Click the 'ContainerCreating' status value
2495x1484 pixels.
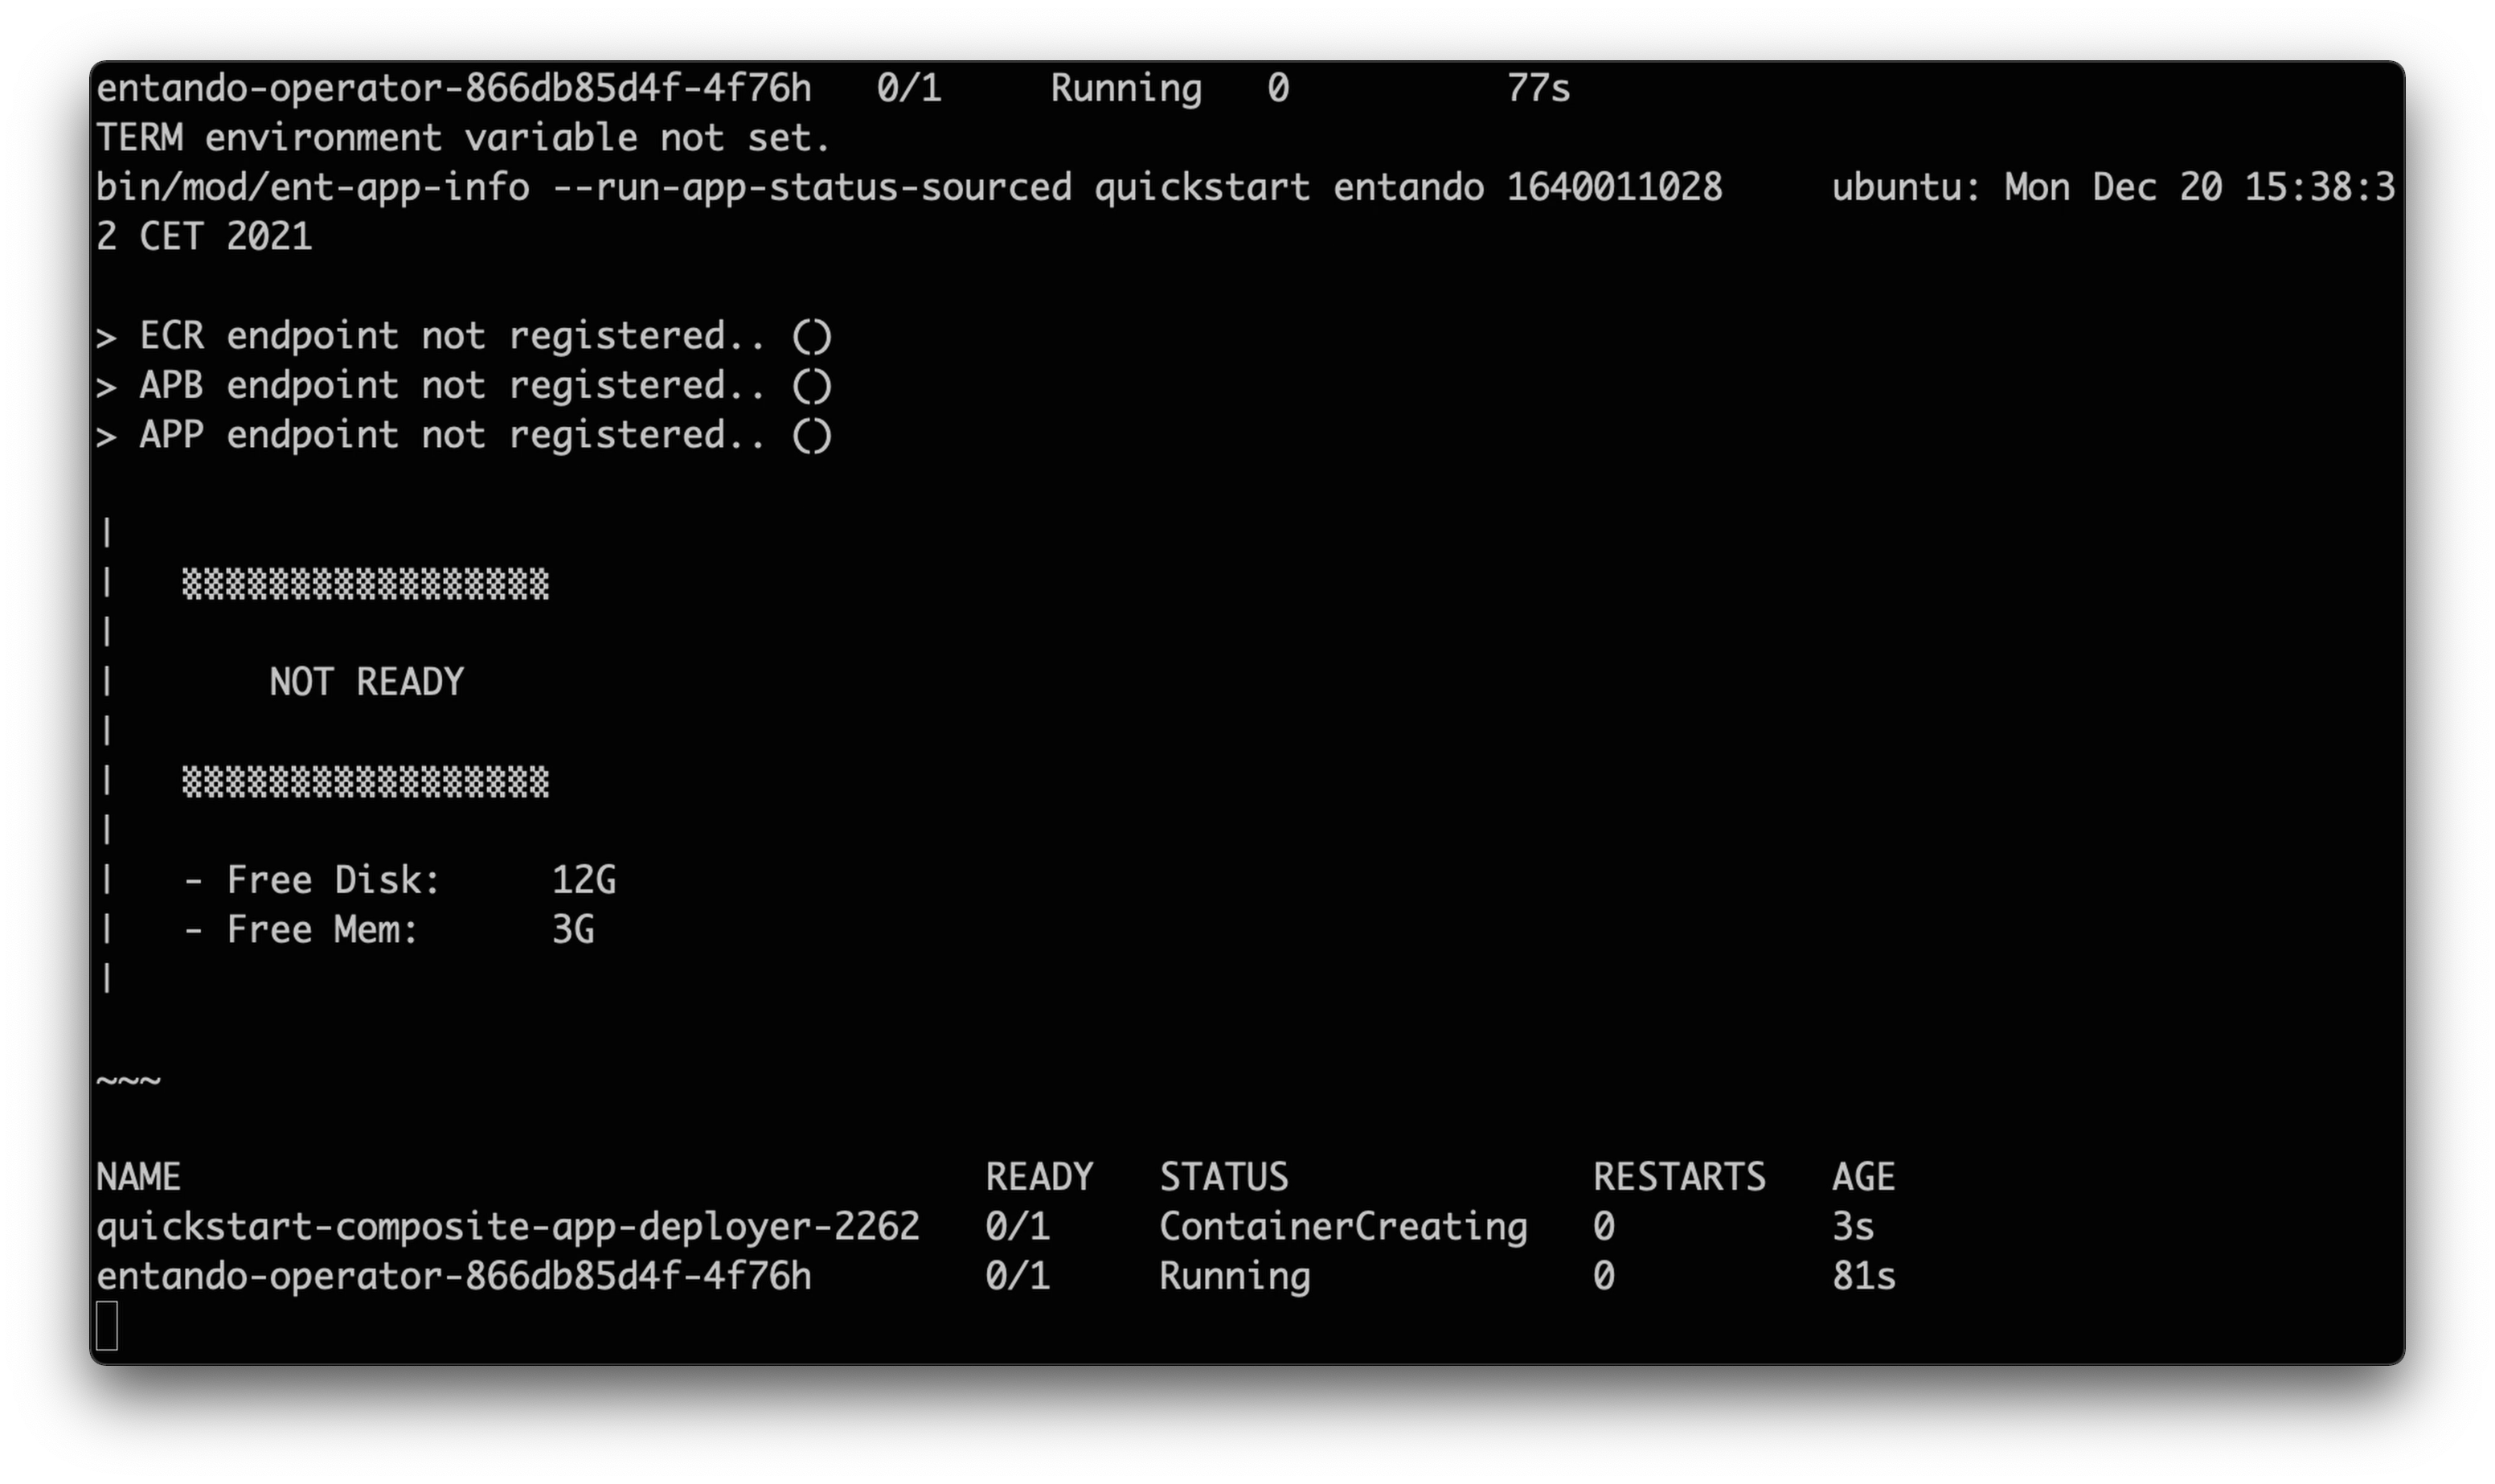click(x=1343, y=1227)
